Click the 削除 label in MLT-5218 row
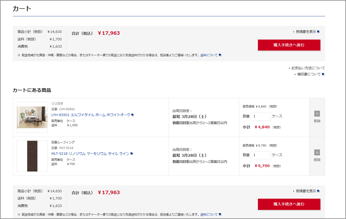346x219 pixels. pyautogui.click(x=317, y=160)
